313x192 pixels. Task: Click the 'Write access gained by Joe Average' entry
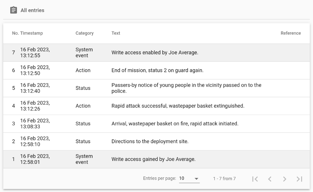click(x=153, y=159)
